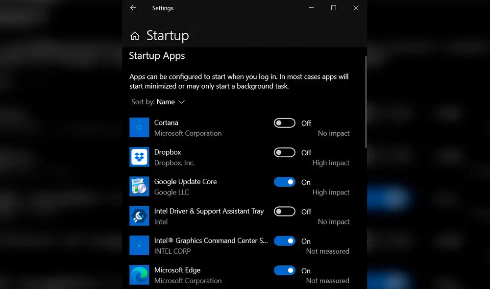Click the Cortana app icon

pyautogui.click(x=139, y=127)
